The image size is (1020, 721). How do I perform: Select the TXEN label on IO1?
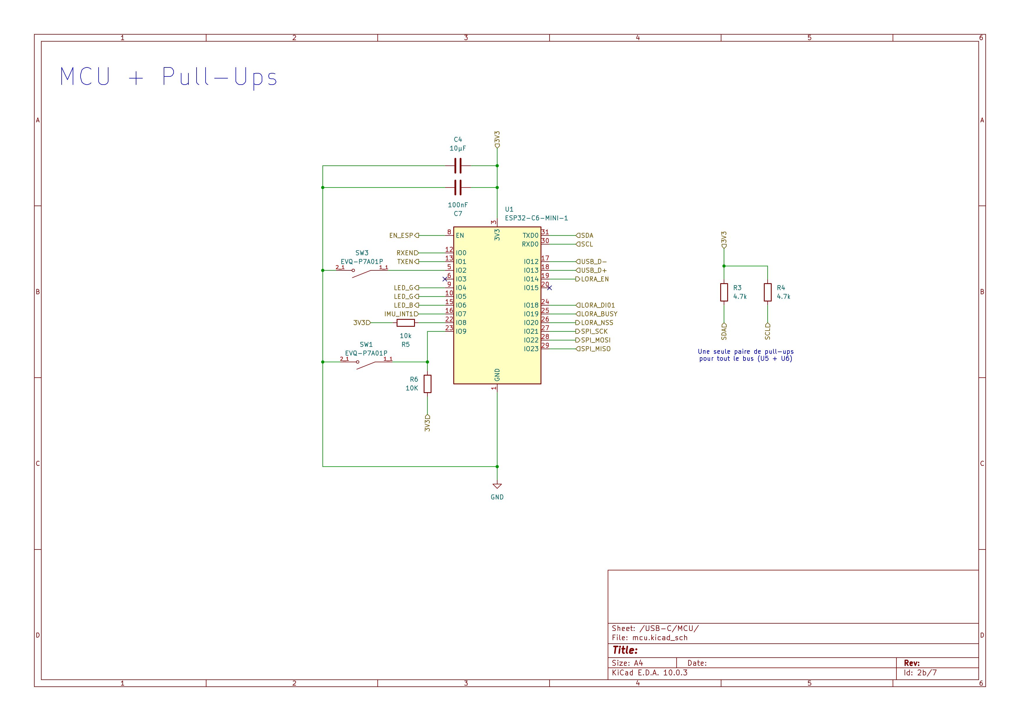click(408, 262)
